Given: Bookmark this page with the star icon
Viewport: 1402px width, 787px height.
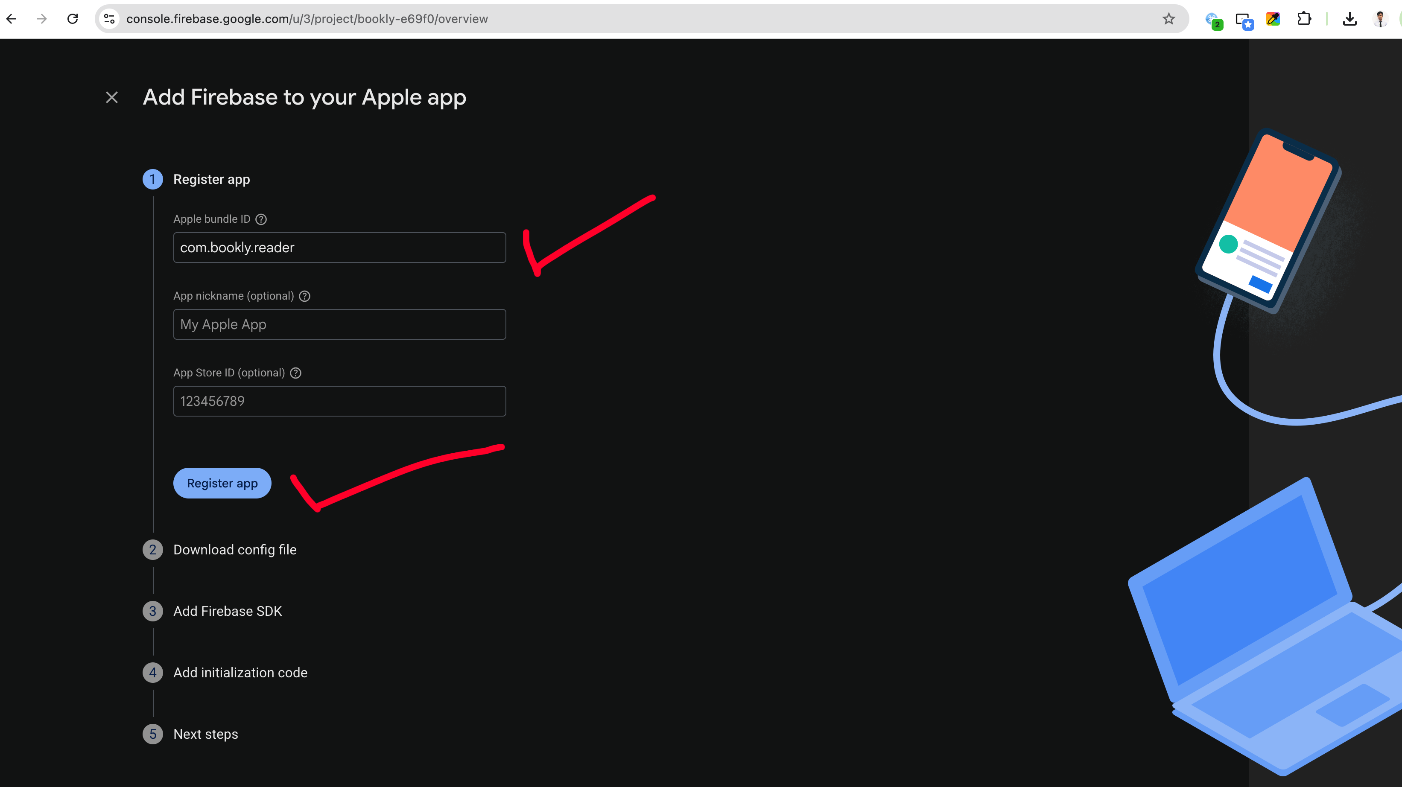Looking at the screenshot, I should click(1168, 19).
